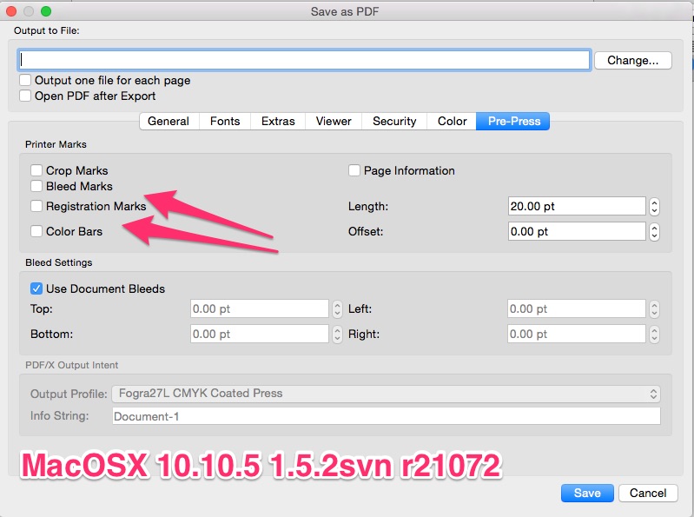The width and height of the screenshot is (694, 517).
Task: Click the Output to File text field
Action: tap(304, 60)
